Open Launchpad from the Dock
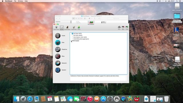183x103 pixels. pos(23,99)
